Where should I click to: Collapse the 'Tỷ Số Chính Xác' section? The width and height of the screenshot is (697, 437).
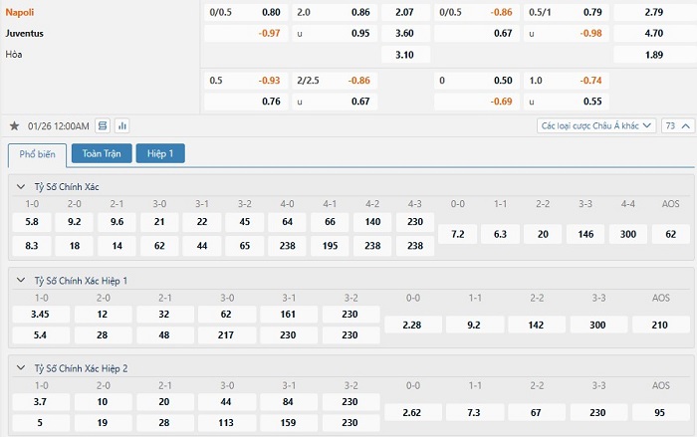pos(22,186)
